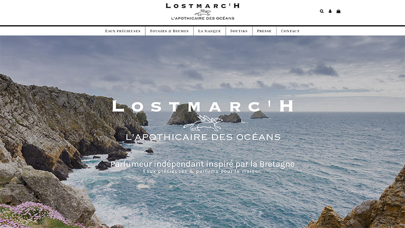Click the user account icon
Image resolution: width=405 pixels, height=228 pixels.
coord(330,11)
